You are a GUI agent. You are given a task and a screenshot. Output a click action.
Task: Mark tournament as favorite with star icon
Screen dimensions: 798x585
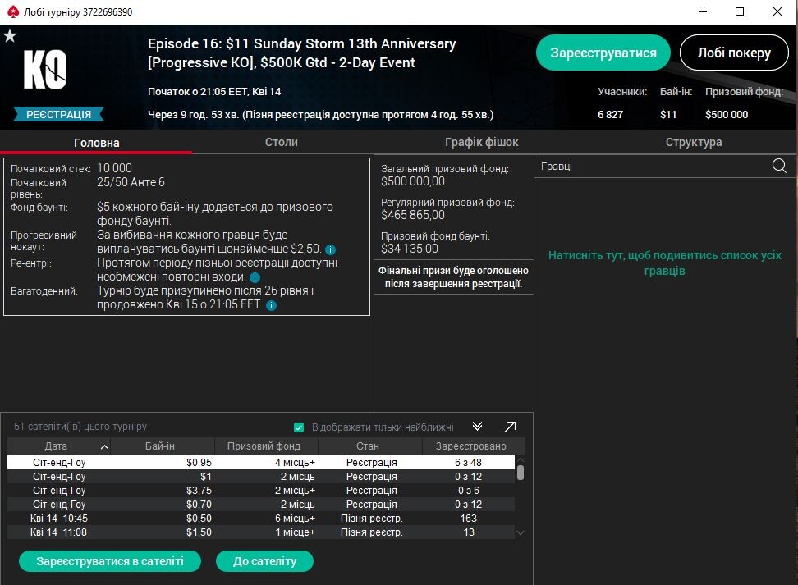point(10,35)
